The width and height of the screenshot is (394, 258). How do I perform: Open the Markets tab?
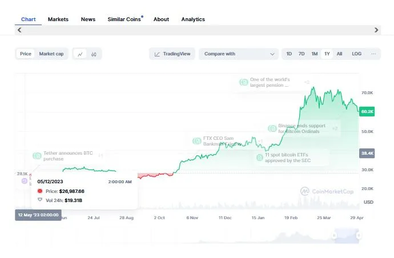[x=58, y=19]
